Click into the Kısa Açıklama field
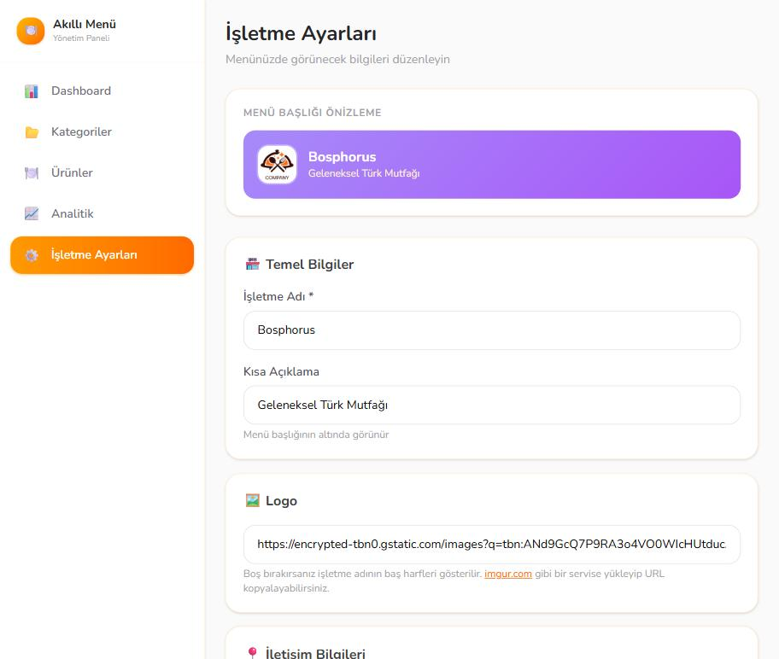Screen dimensions: 779x659 pyautogui.click(x=492, y=405)
